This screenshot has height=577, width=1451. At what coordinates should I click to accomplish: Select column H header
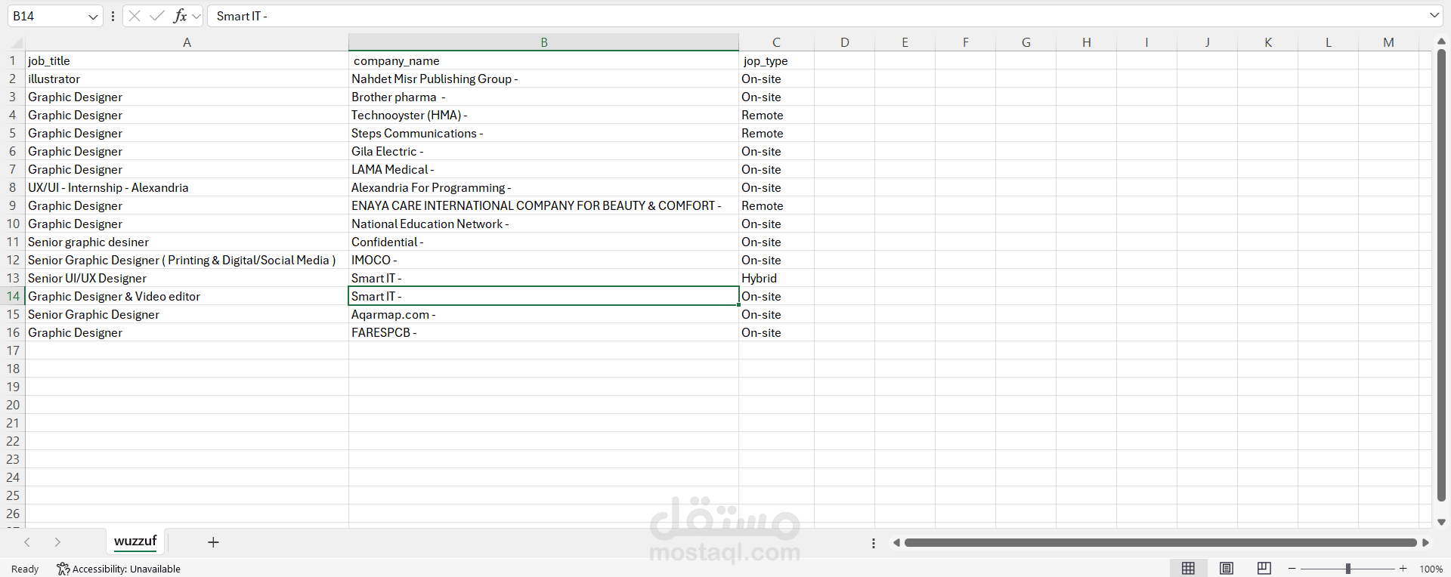pyautogui.click(x=1086, y=42)
